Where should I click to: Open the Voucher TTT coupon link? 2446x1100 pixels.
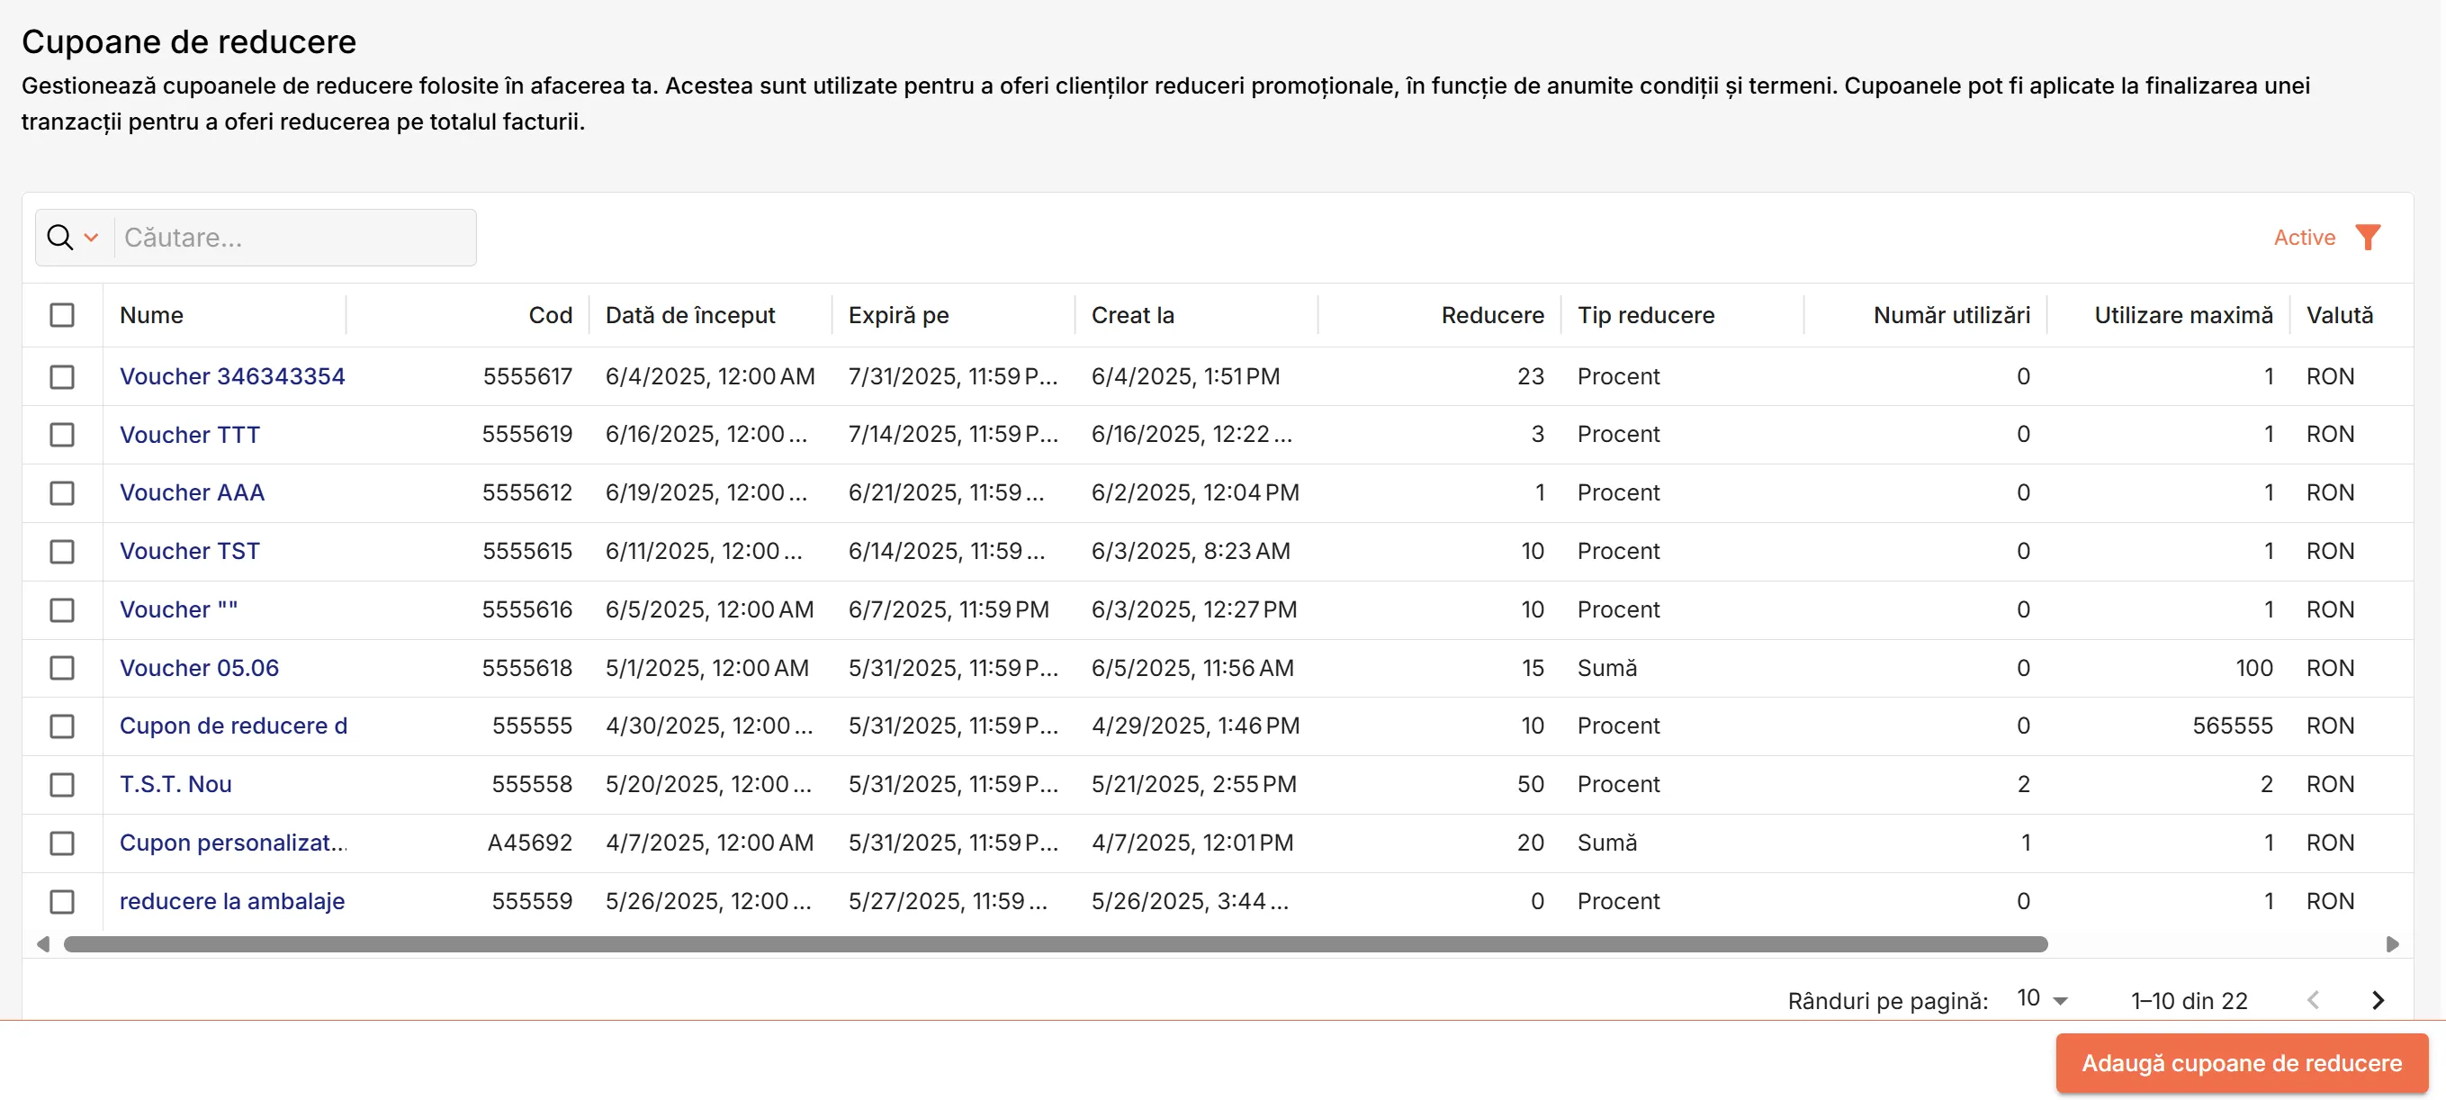pyautogui.click(x=189, y=435)
